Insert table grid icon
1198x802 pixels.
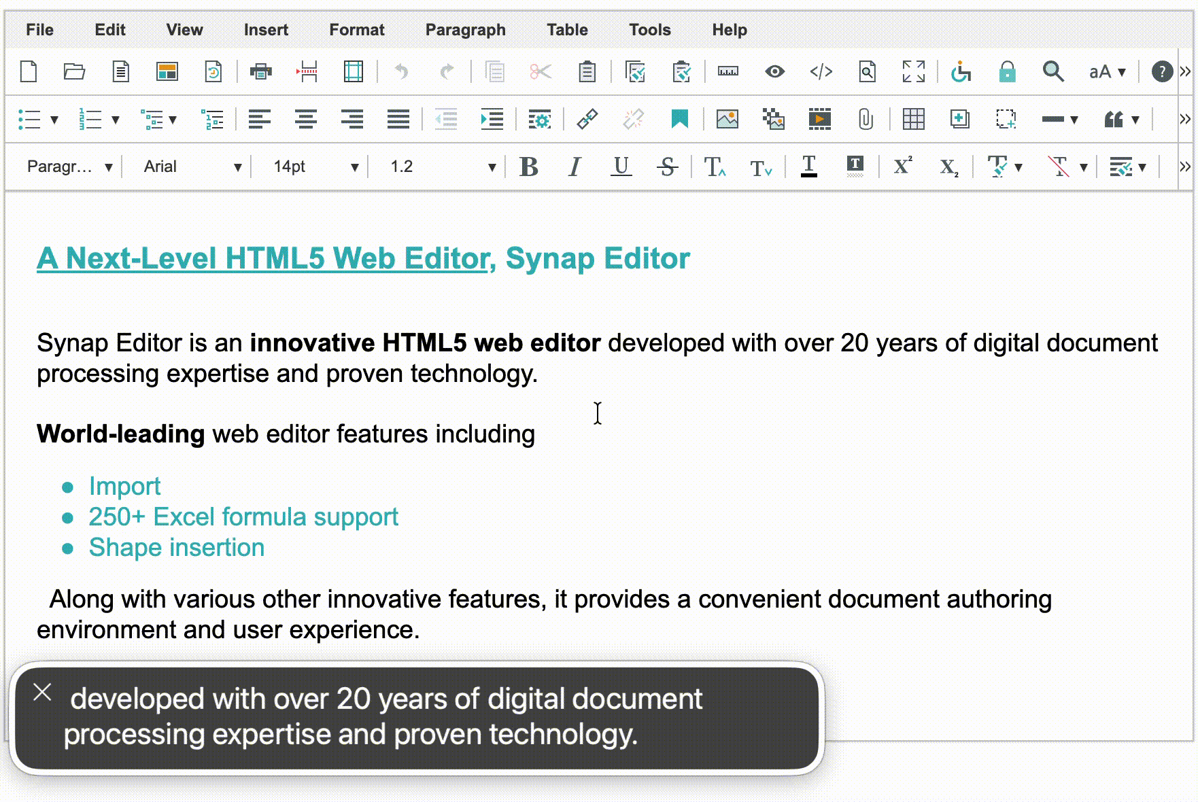point(913,120)
